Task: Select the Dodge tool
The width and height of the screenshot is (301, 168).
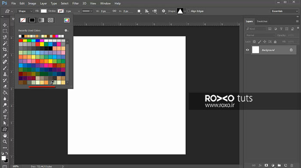Action: (x=5, y=105)
